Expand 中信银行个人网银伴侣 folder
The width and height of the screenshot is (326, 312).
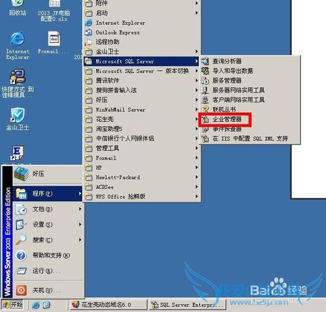(142, 139)
